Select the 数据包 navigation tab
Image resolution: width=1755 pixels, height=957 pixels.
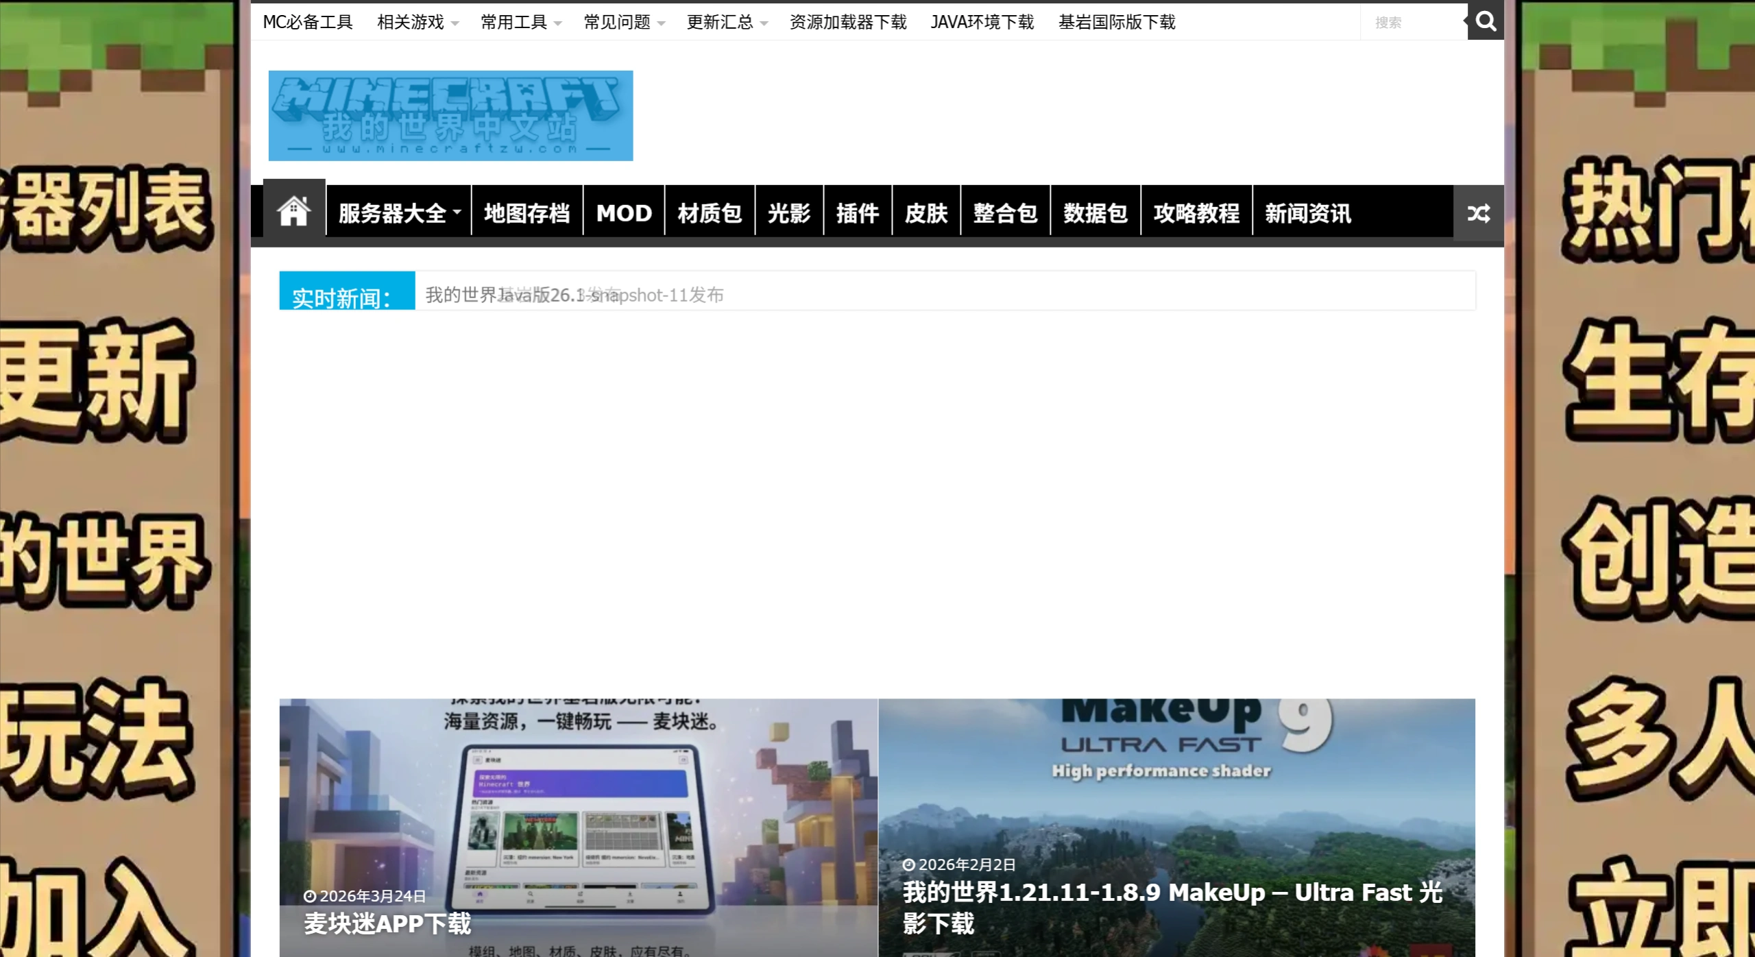[x=1096, y=213]
